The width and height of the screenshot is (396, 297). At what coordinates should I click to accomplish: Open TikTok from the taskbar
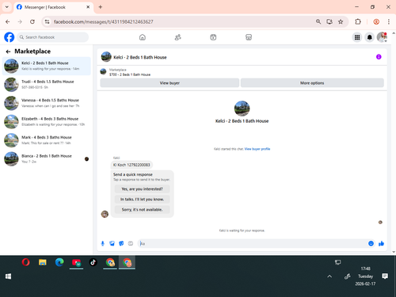point(93,262)
